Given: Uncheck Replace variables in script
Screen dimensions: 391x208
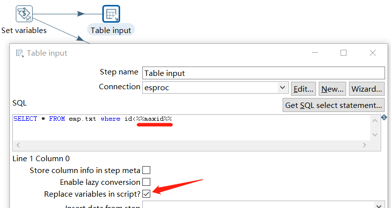Looking at the screenshot, I should pos(146,194).
